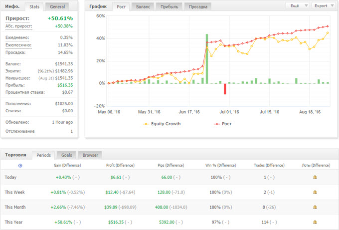The height and width of the screenshot is (230, 339).
Task: Click the Pips (Difference) column header
Action: (171, 165)
